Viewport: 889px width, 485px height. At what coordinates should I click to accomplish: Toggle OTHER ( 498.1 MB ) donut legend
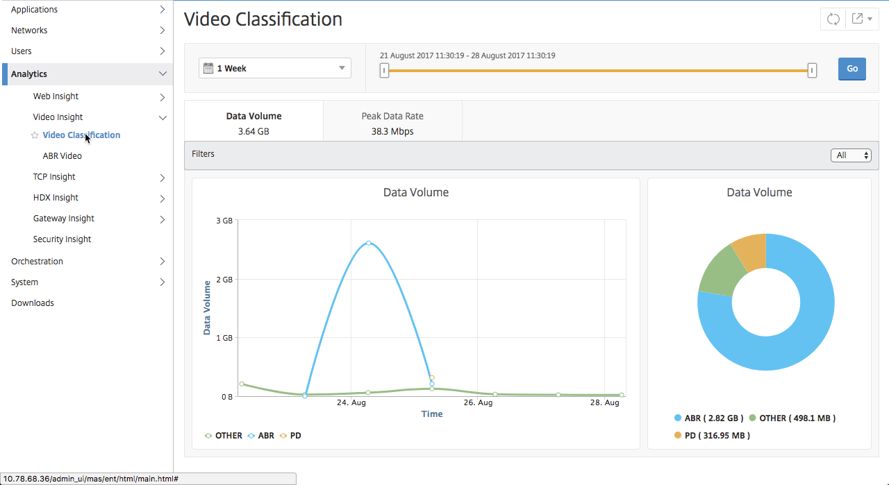792,418
